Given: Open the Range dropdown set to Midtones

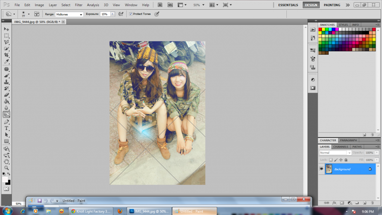Looking at the screenshot, I should (x=69, y=15).
